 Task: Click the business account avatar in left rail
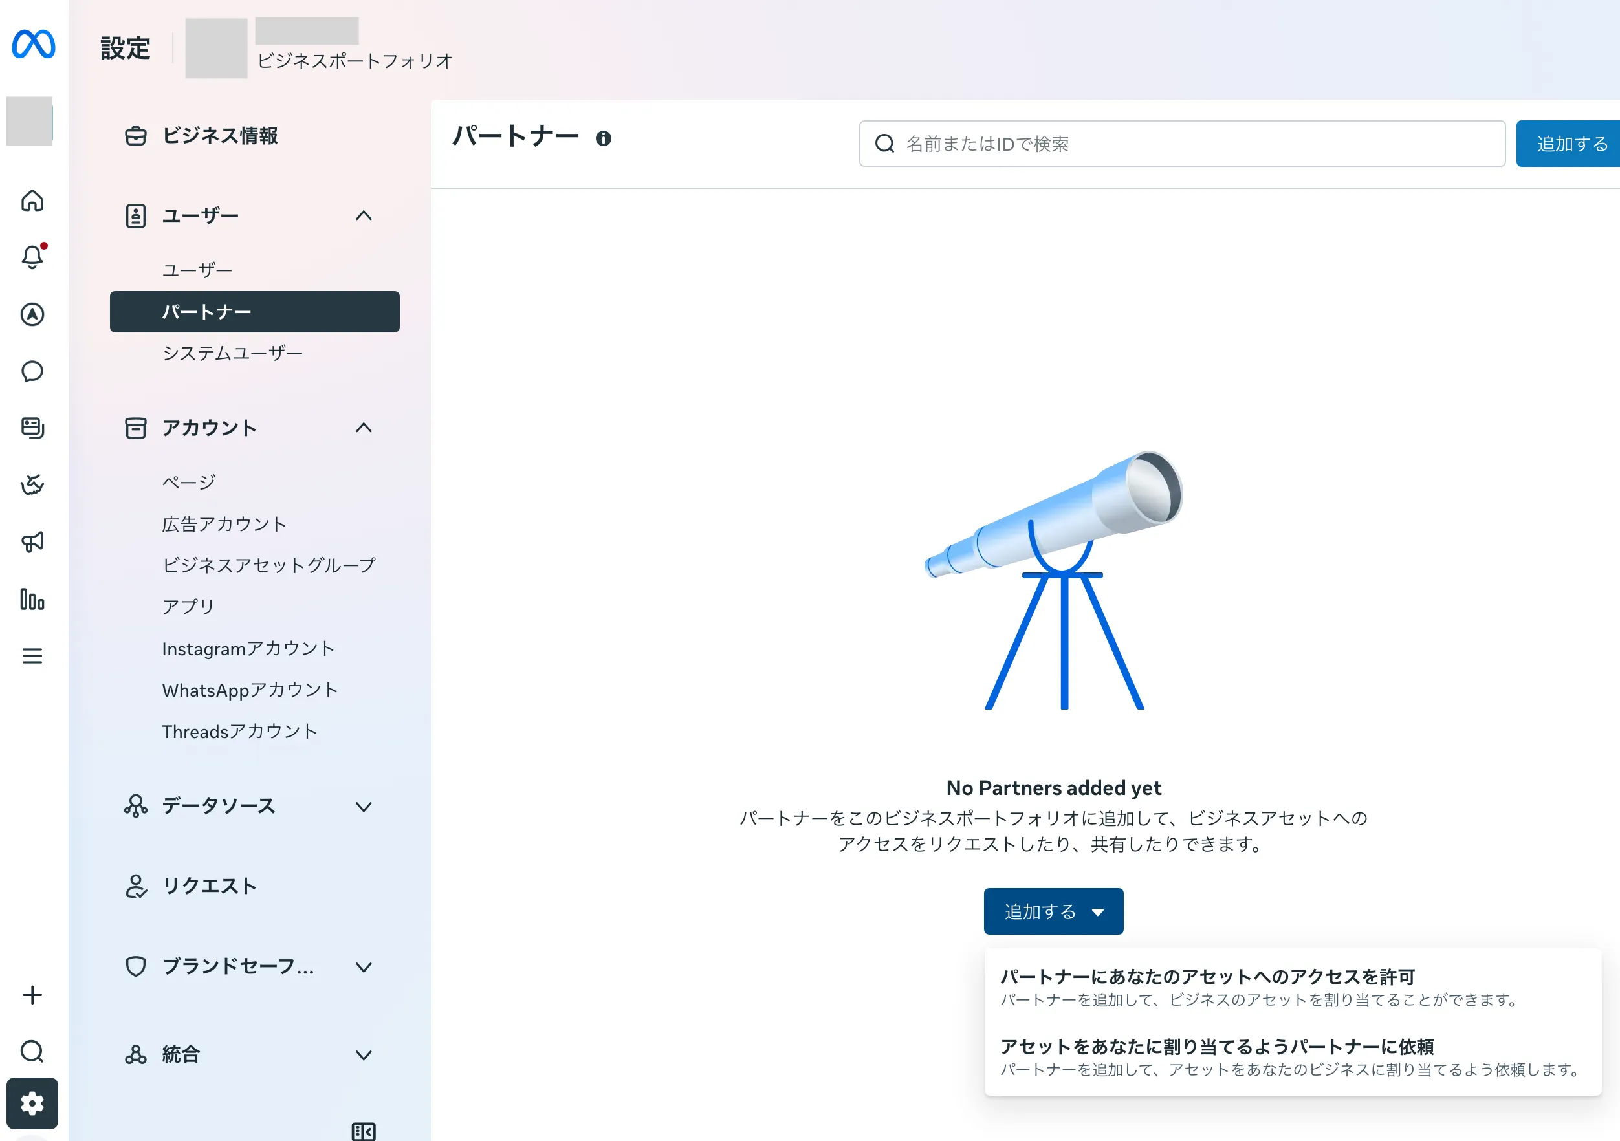(x=30, y=122)
